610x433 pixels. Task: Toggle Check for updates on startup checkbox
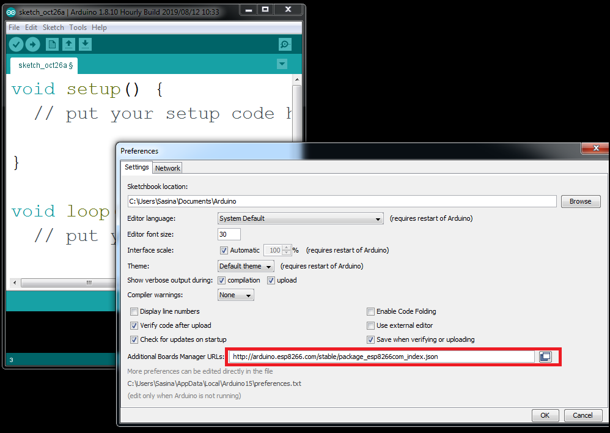pyautogui.click(x=134, y=339)
